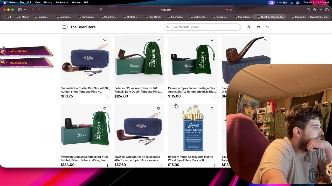Click the Search all 128 items field
Screen dimensions: 332x186
tap(202, 27)
